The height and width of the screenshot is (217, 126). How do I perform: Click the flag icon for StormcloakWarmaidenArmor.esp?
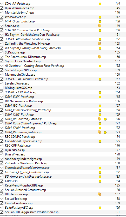pos(100,168)
